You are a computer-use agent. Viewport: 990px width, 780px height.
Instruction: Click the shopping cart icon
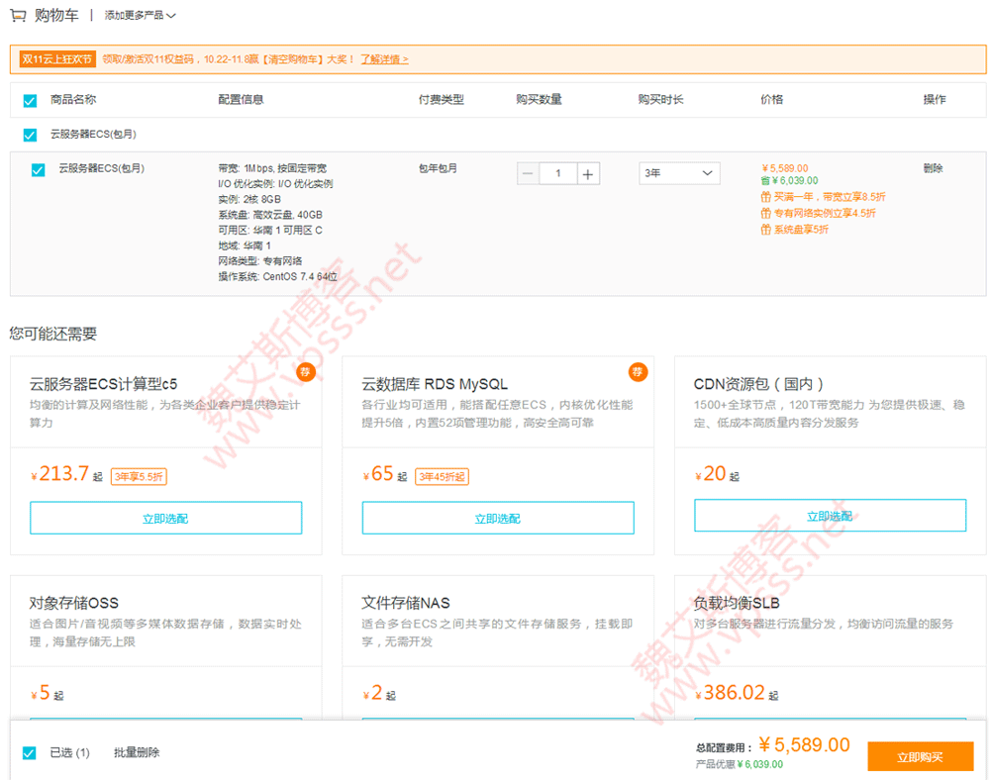coord(18,15)
